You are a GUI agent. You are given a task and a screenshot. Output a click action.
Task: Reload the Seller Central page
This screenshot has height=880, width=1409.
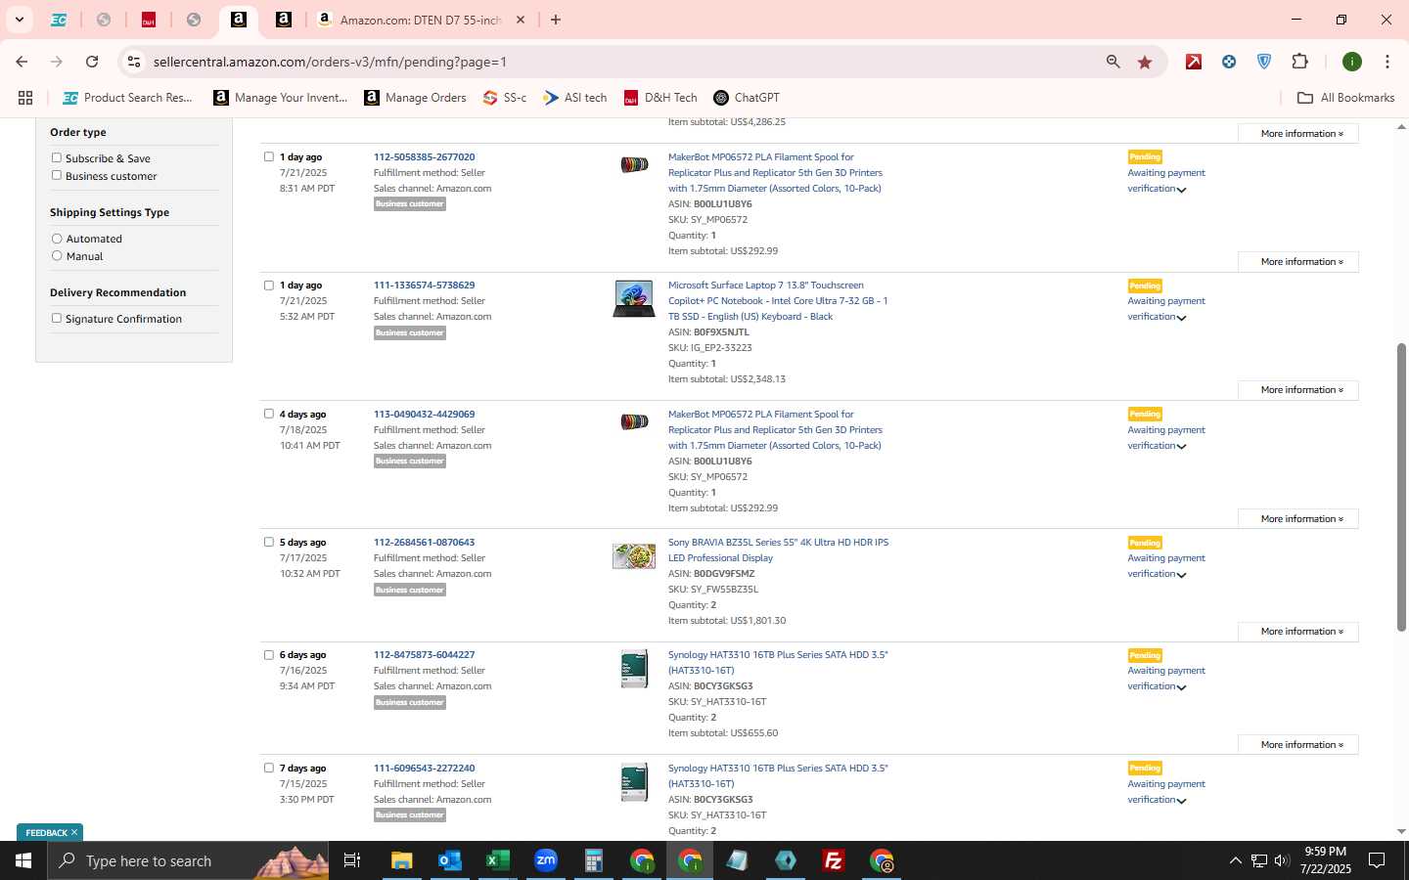(x=92, y=62)
